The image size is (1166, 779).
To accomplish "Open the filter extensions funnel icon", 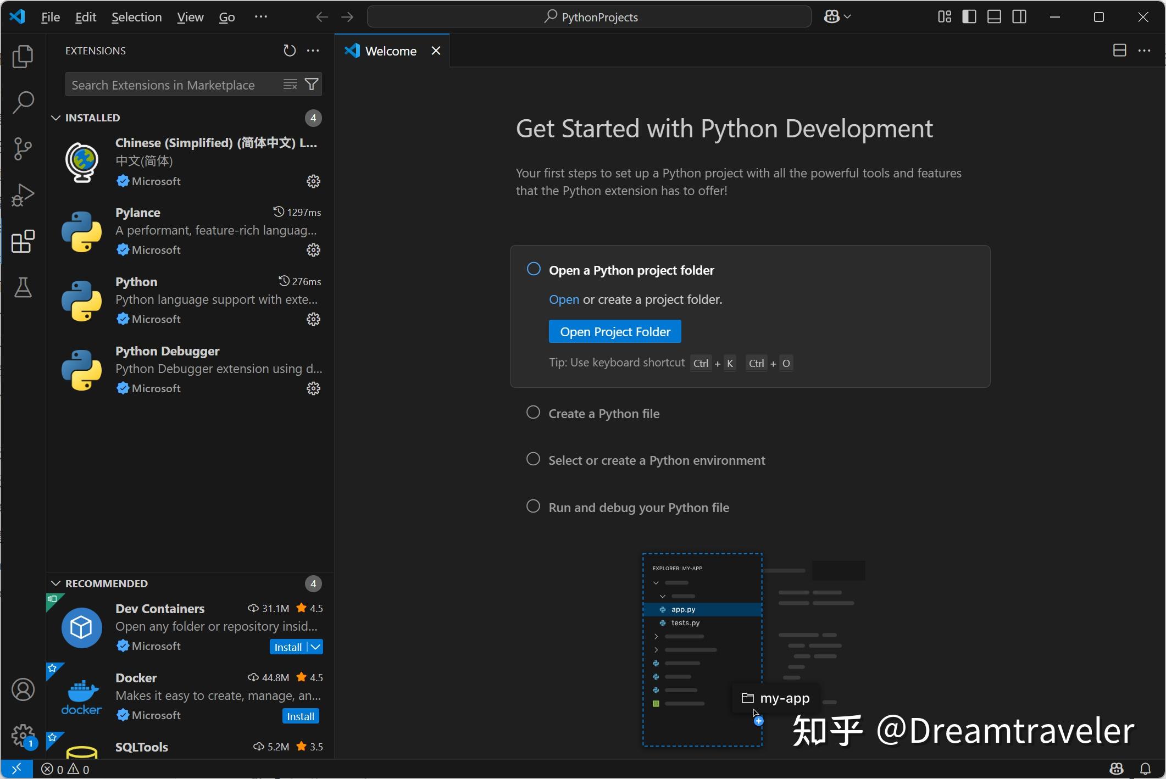I will click(x=311, y=84).
